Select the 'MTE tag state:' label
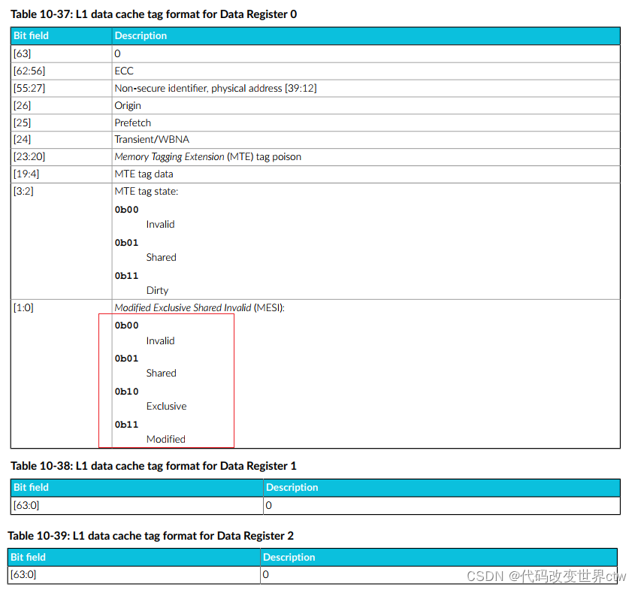 pyautogui.click(x=147, y=191)
